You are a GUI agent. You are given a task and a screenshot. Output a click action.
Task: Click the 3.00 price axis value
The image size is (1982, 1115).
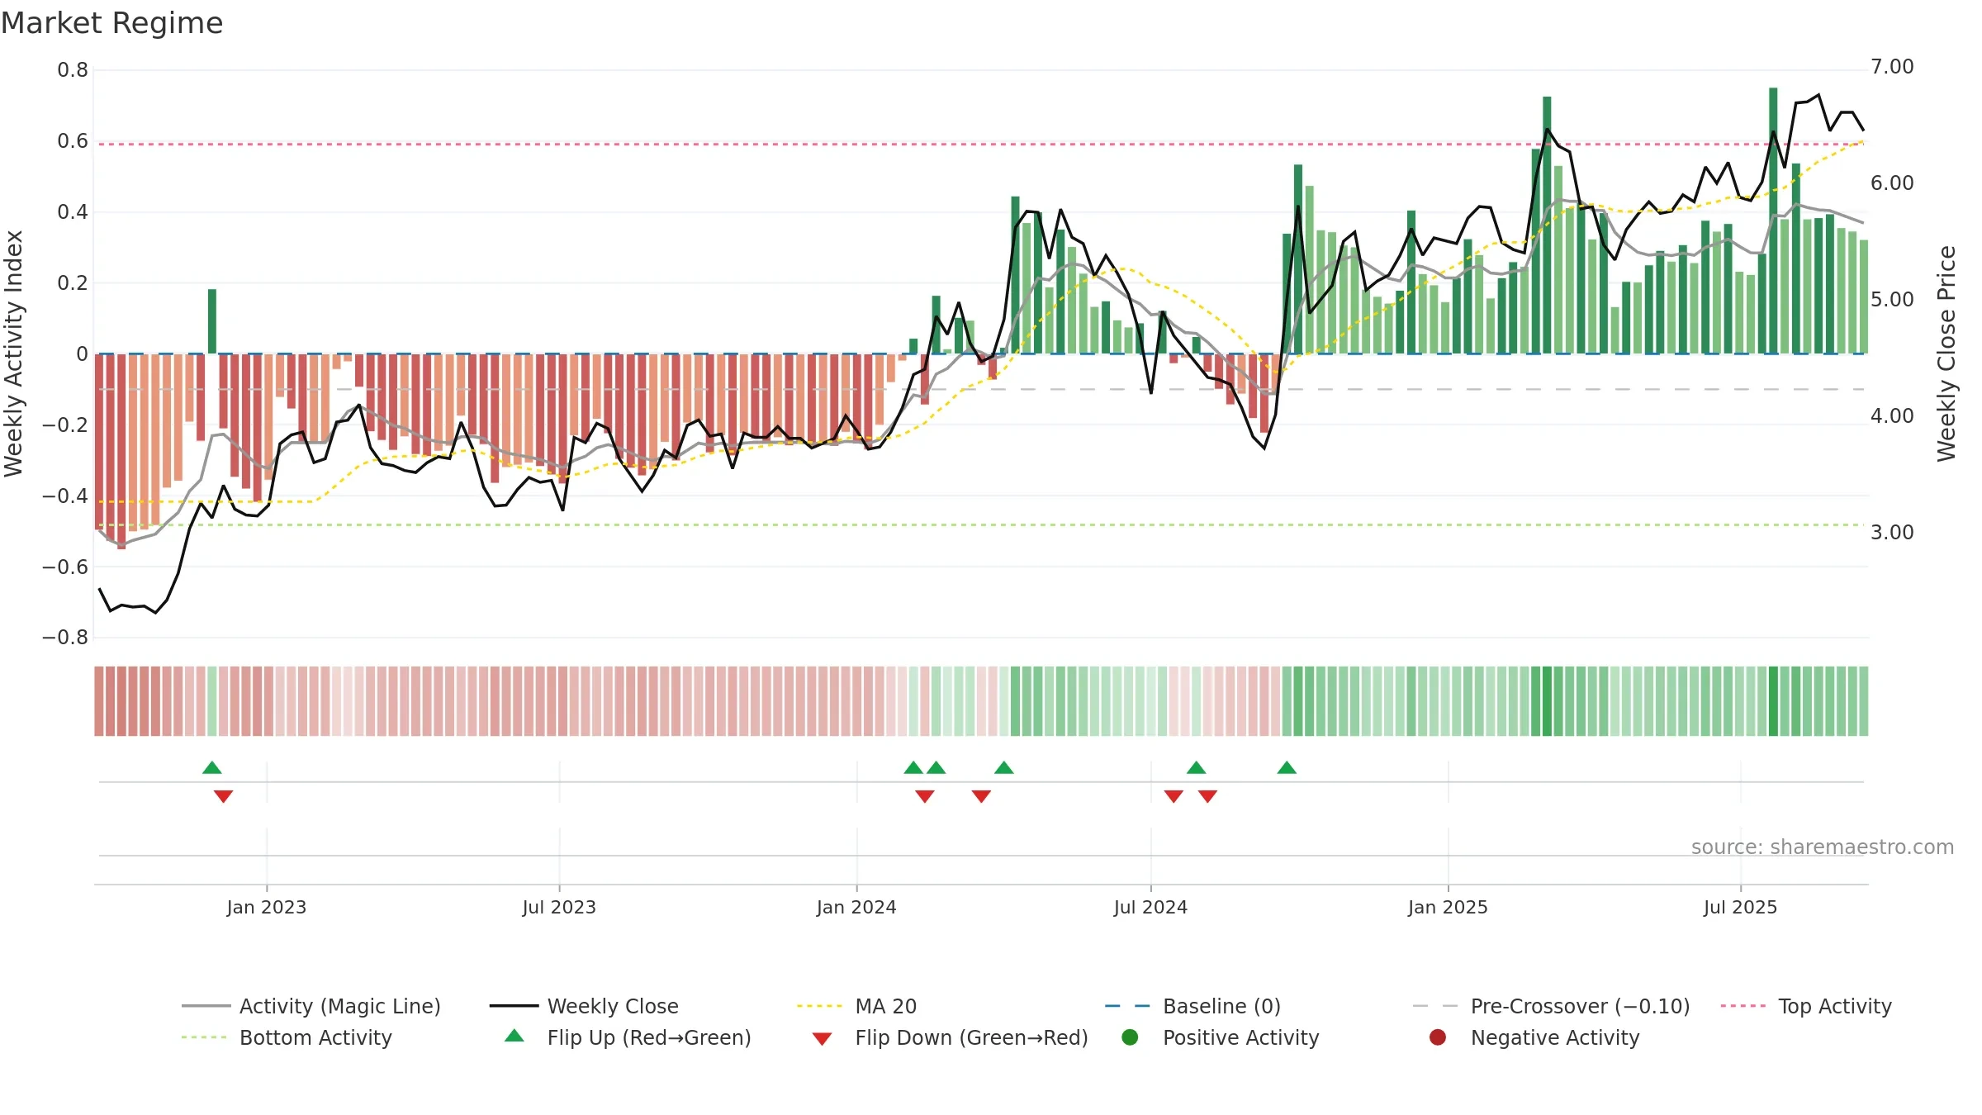click(1892, 533)
